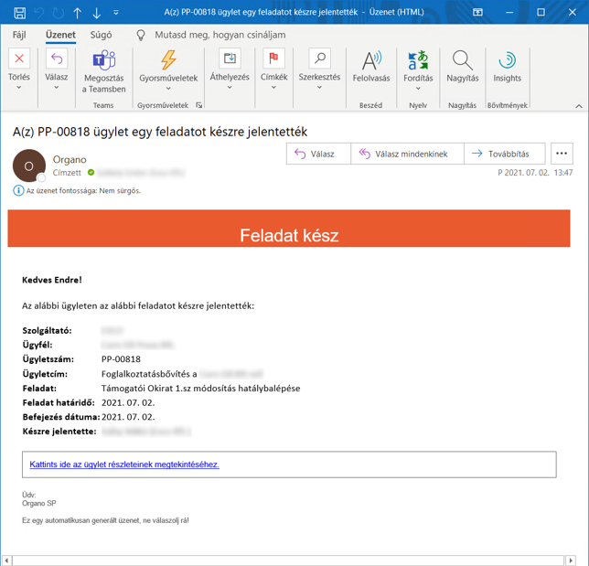This screenshot has height=566, width=589.
Task: Switch to the Súgó tab
Action: (101, 35)
